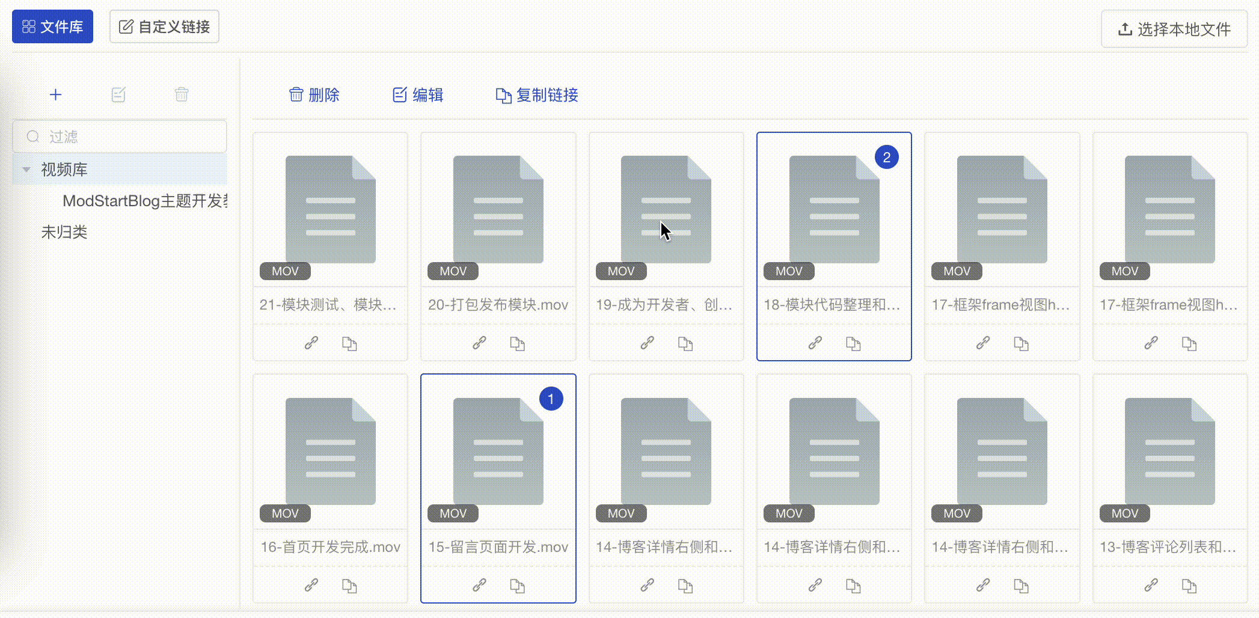Click the 选择本地文件 upload button
Image resolution: width=1259 pixels, height=618 pixels.
(x=1174, y=28)
